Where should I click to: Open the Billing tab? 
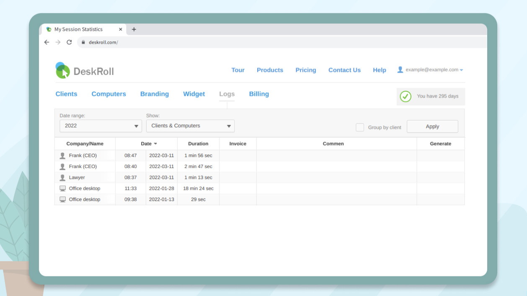pos(259,94)
